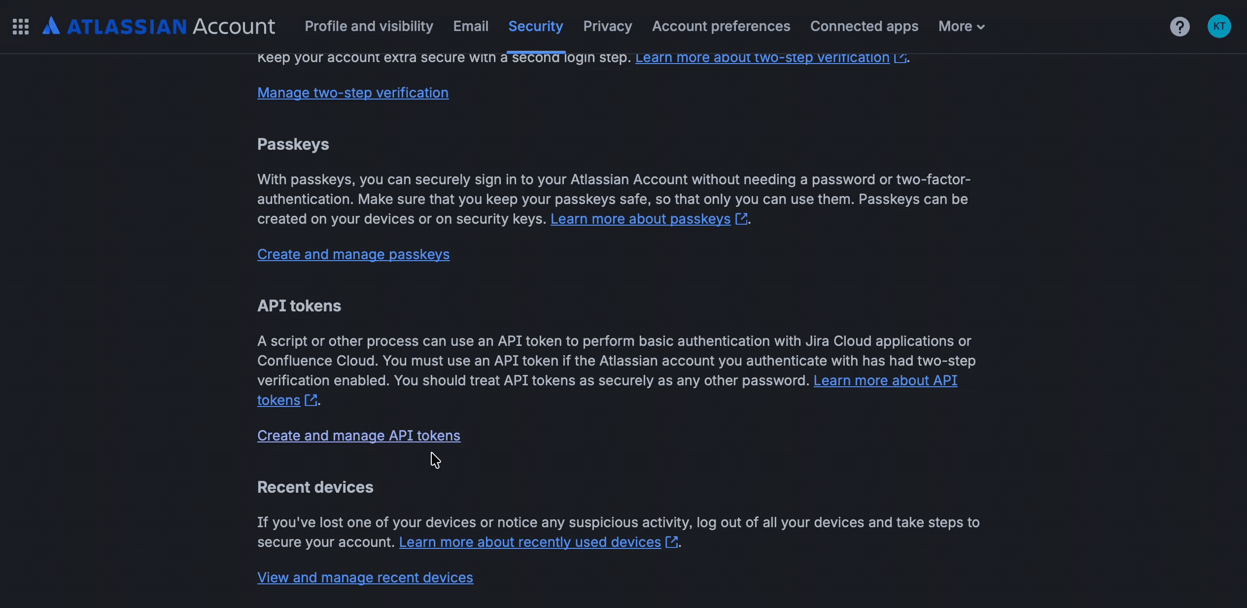Open Learn more about passkeys link
Image resolution: width=1247 pixels, height=608 pixels.
pos(640,219)
